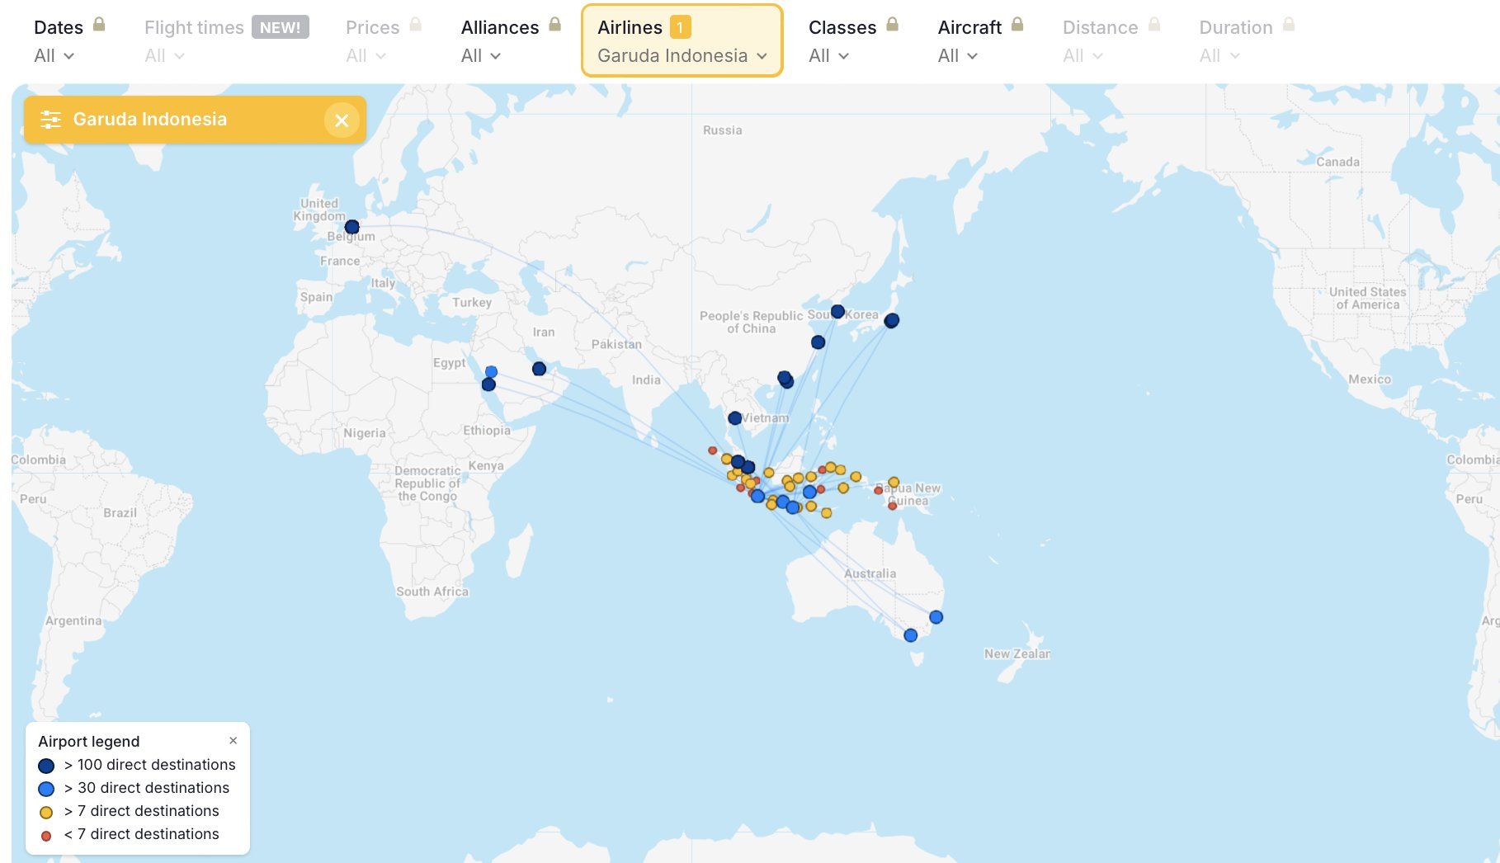This screenshot has width=1500, height=863.
Task: Click the Australia label on the map
Action: [x=870, y=573]
